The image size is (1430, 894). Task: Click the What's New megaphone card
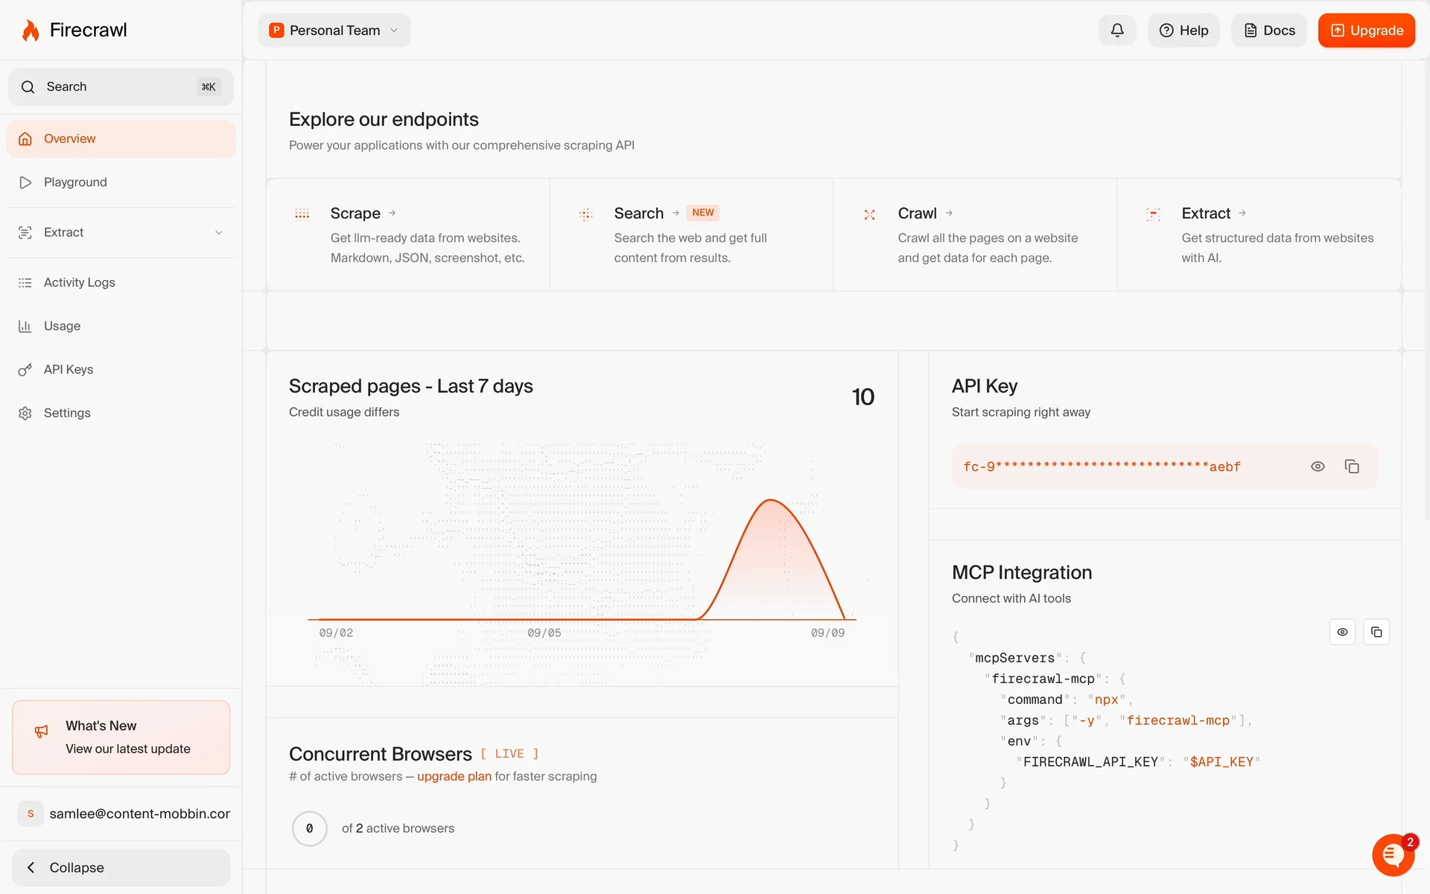point(121,737)
